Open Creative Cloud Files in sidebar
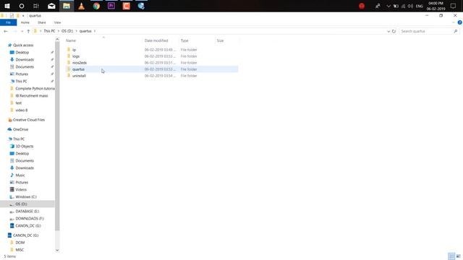Image resolution: width=463 pixels, height=260 pixels. 29,120
